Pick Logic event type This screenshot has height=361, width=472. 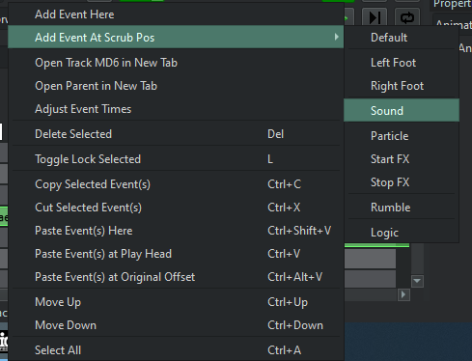point(402,233)
